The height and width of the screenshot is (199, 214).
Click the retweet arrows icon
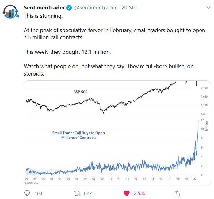click(x=77, y=193)
